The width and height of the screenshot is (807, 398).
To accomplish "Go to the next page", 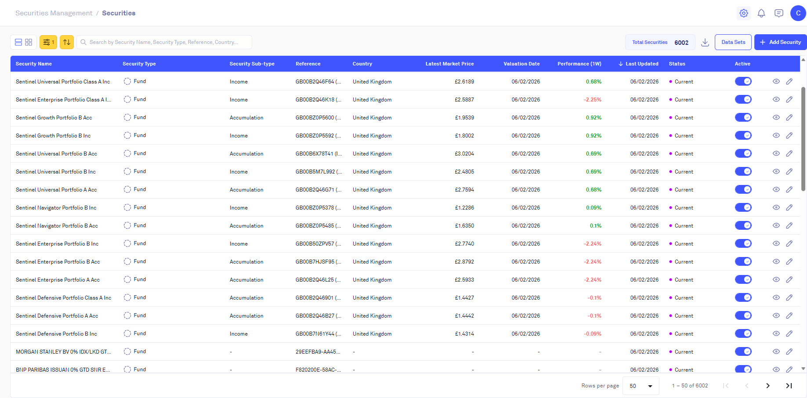I will click(x=768, y=386).
